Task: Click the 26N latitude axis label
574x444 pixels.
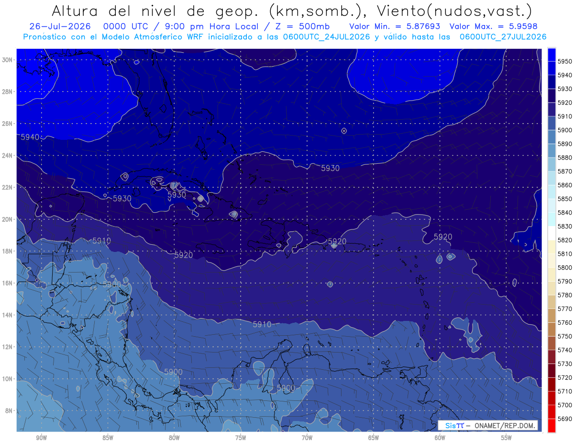Action: 7,124
